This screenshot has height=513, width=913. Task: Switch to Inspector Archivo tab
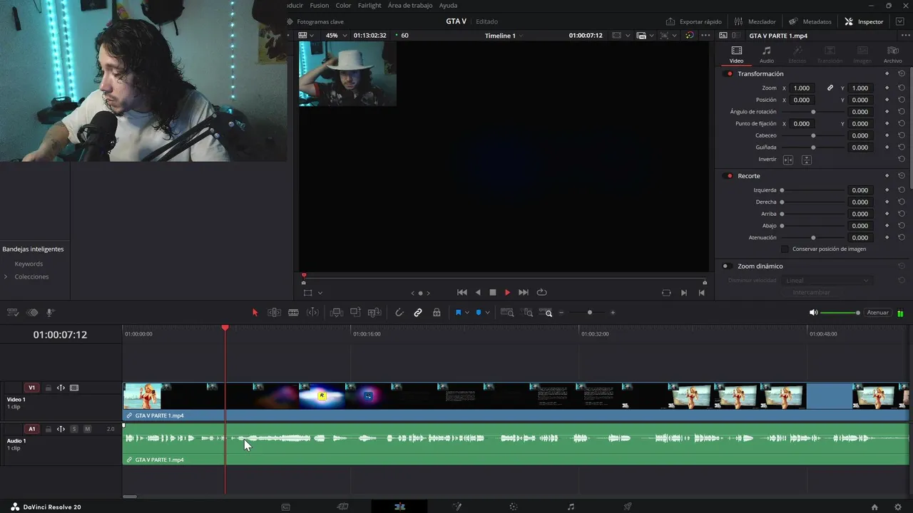click(x=892, y=54)
